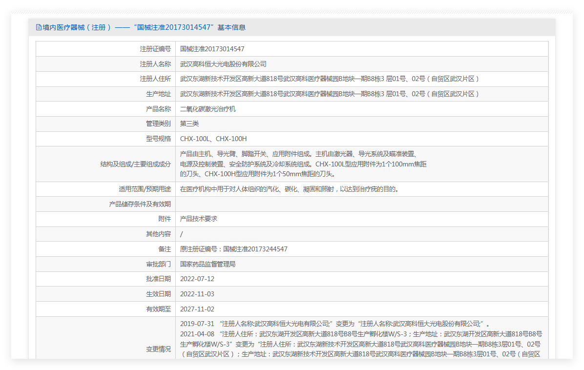Viewport: 584px width, 370px height.
Task: Select the slash value in 其他内容 row
Action: tap(181, 234)
